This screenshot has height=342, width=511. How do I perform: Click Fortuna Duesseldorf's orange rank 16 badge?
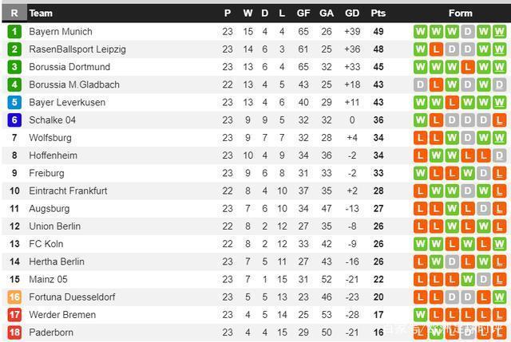click(14, 297)
